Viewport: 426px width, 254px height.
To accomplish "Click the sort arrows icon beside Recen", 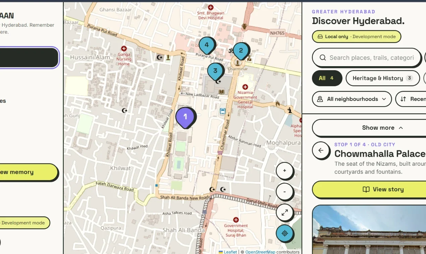I will 403,99.
